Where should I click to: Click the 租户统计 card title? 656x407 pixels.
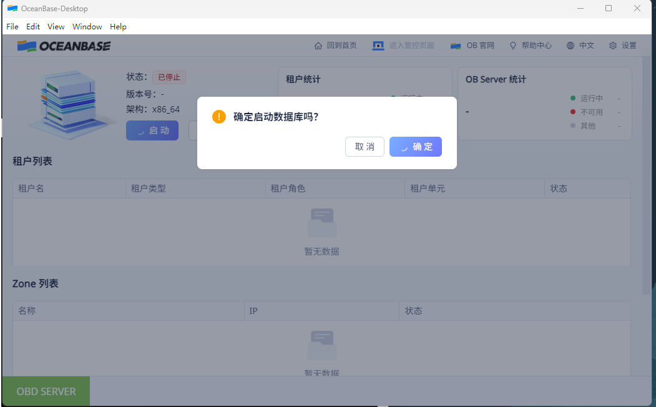coord(303,79)
